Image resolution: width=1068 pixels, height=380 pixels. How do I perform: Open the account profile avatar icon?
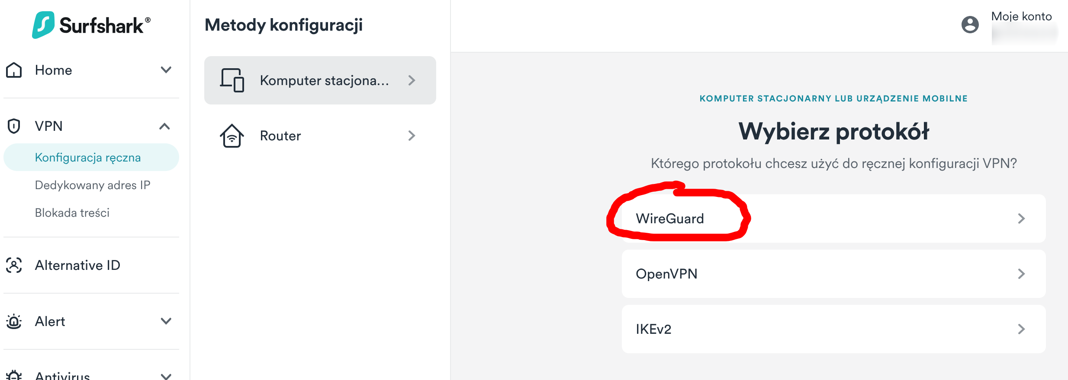coord(970,25)
